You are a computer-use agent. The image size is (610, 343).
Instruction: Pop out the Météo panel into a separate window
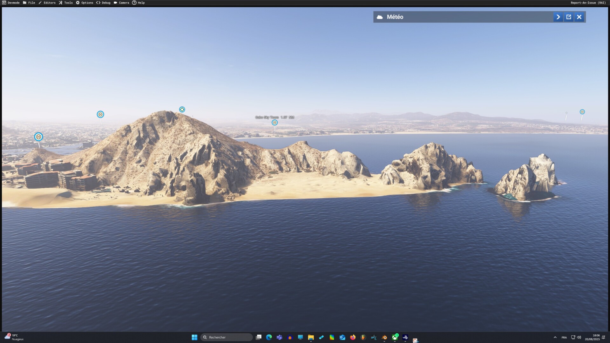[569, 17]
